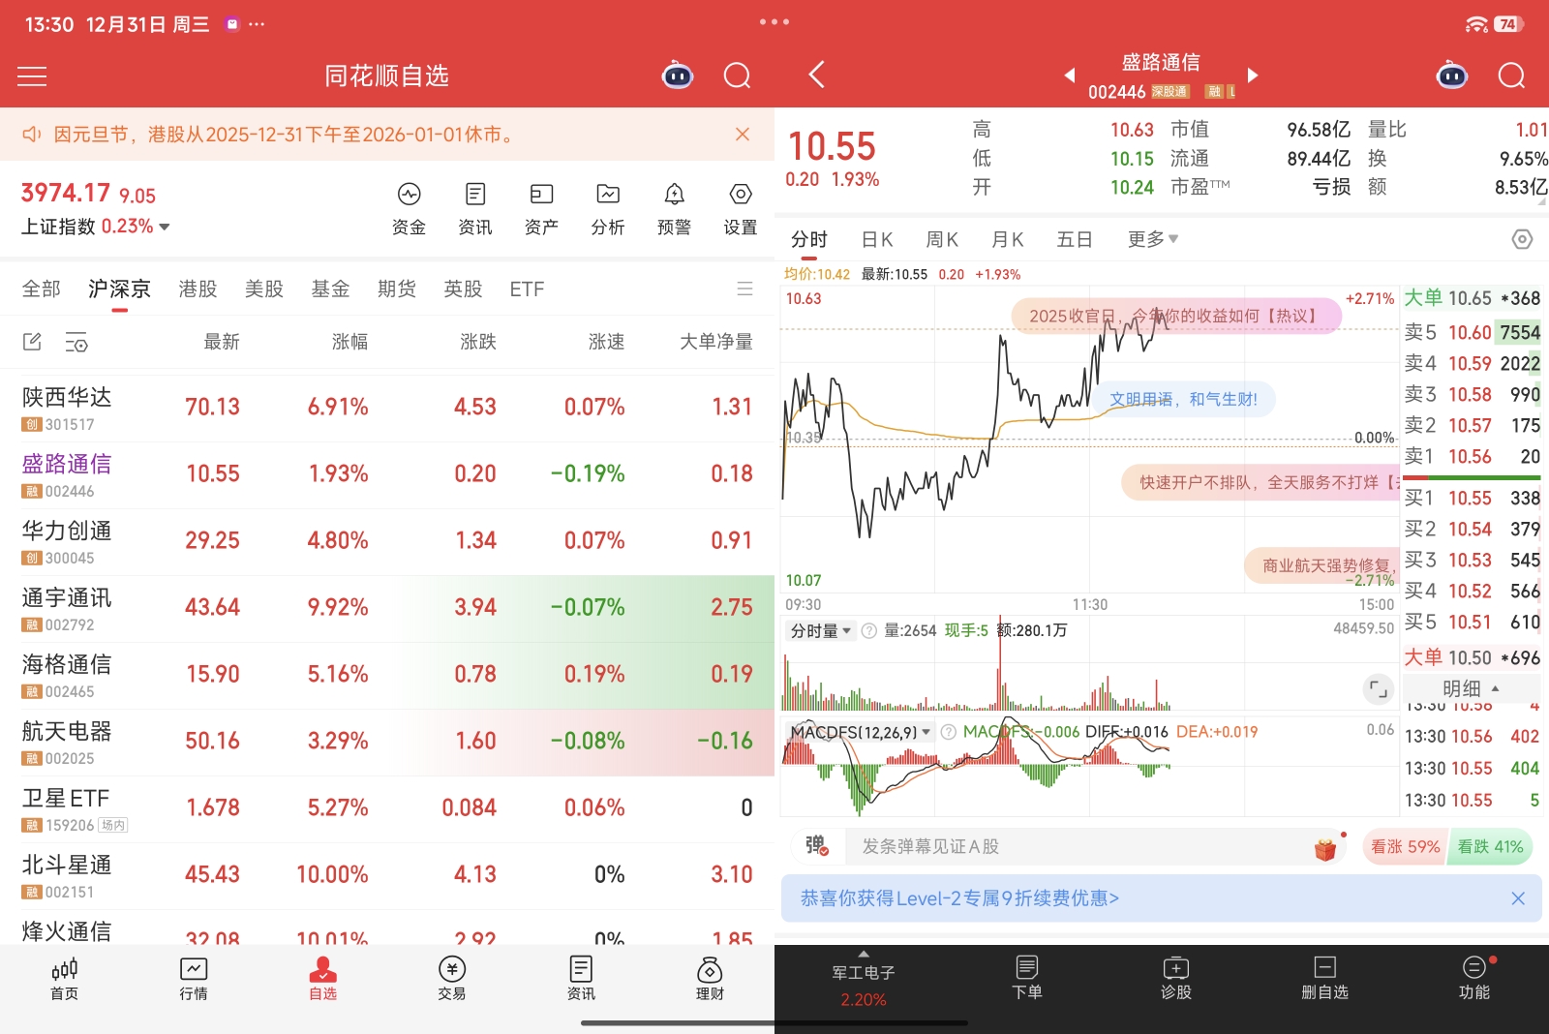Expand 军工电子 sector panel
This screenshot has height=1034, width=1549.
pos(863,981)
